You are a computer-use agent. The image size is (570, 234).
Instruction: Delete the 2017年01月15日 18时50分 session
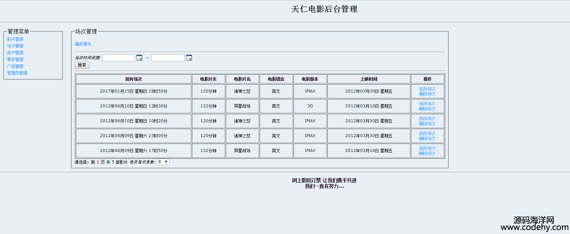tap(427, 94)
